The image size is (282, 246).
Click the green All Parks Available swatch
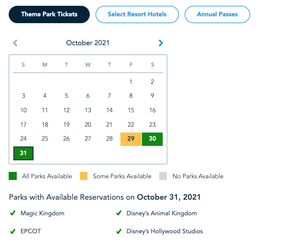click(13, 176)
